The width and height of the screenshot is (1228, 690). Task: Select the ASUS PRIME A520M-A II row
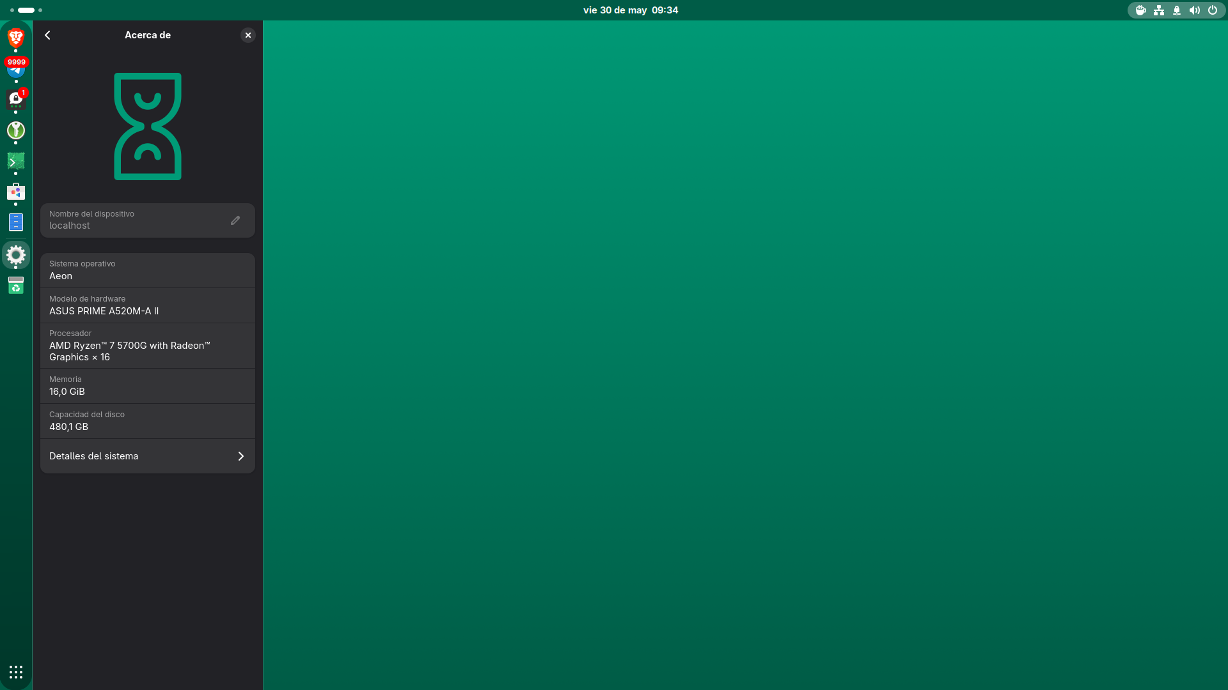click(x=148, y=305)
